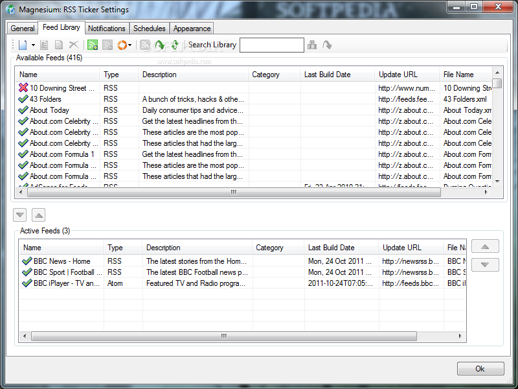Screen dimensions: 518x389
Task: Sort Available Feeds by Name column header
Action: point(58,75)
